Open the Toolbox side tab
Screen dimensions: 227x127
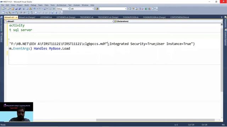coord(1,38)
